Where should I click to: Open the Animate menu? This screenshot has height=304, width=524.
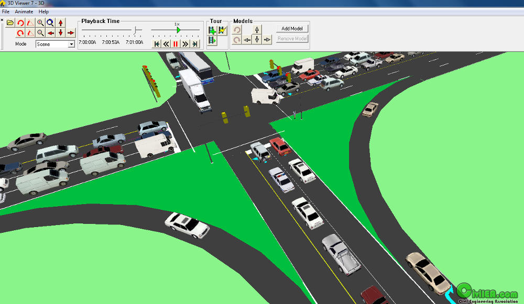(24, 11)
